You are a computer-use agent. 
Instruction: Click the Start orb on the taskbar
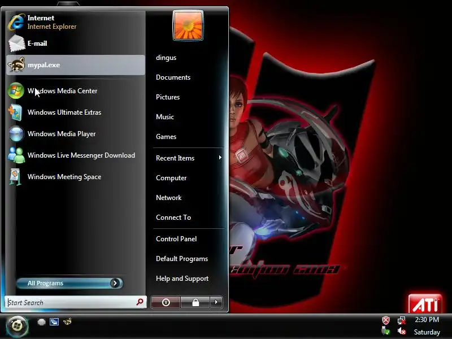pyautogui.click(x=17, y=327)
